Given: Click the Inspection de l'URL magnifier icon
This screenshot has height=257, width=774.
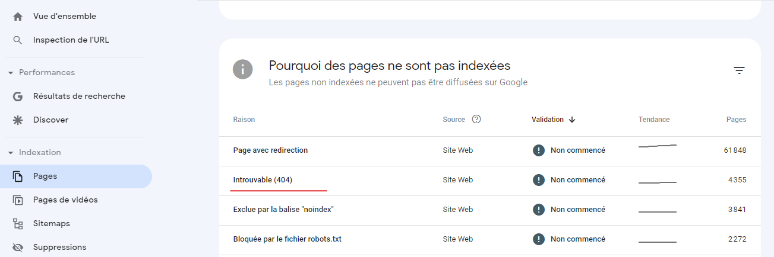Looking at the screenshot, I should 18,40.
